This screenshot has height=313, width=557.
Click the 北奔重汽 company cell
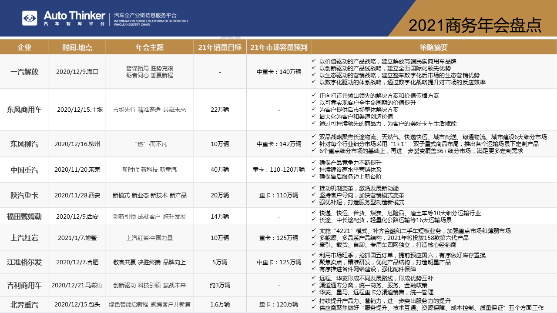24,305
